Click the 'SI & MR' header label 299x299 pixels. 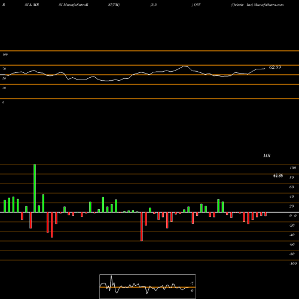[x=32, y=5]
